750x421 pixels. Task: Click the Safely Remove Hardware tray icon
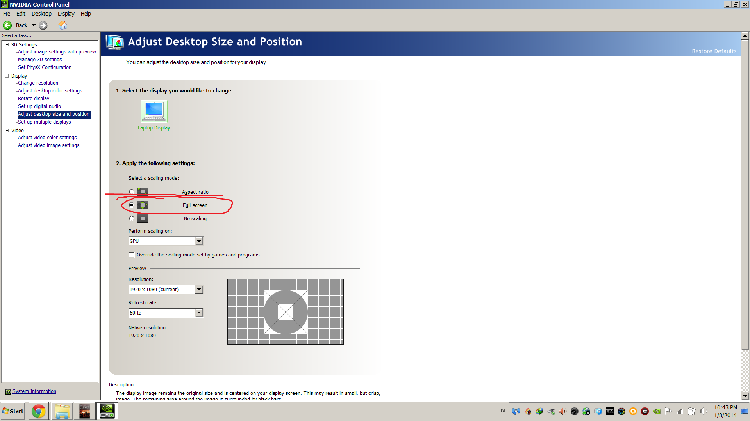pyautogui.click(x=551, y=411)
